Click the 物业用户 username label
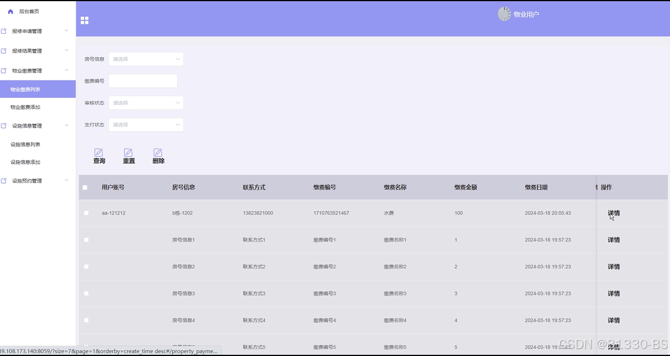 tap(526, 15)
